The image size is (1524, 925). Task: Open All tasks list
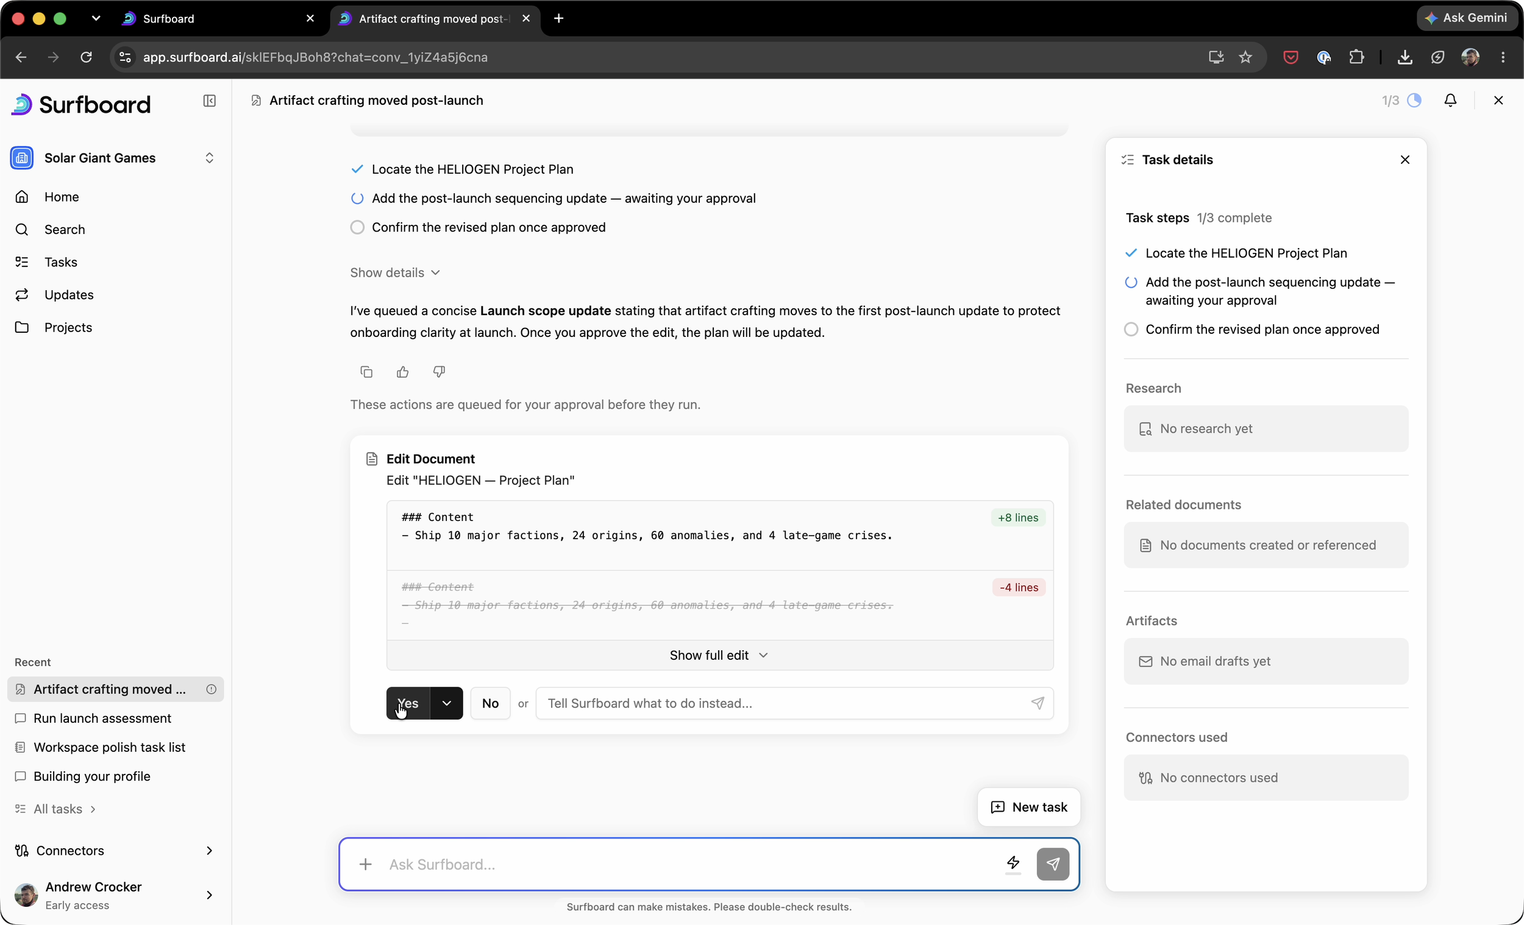pos(55,809)
